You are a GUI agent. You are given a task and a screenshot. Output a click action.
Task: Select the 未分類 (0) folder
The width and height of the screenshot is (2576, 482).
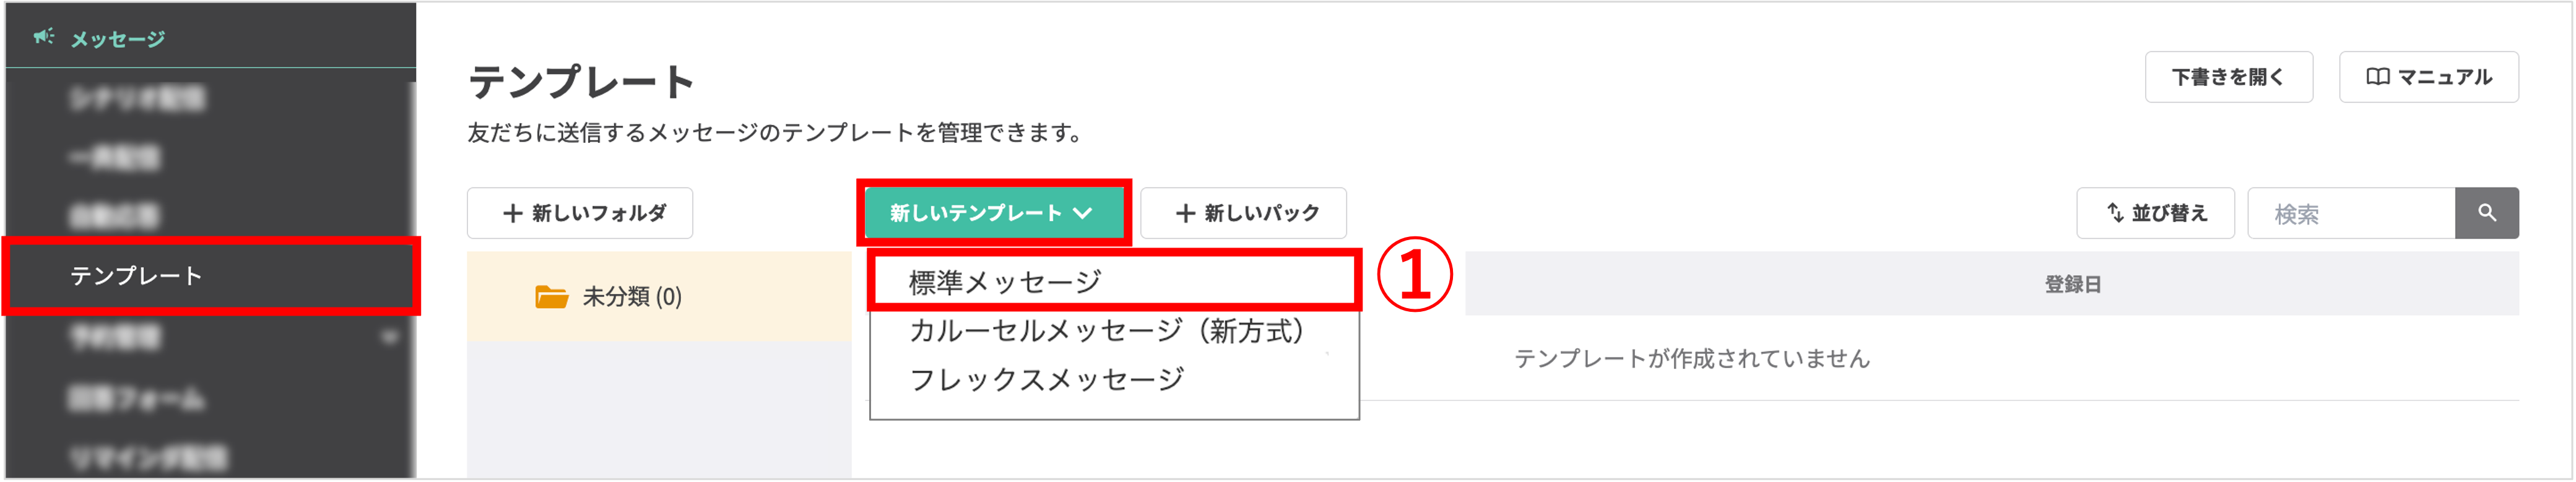(x=631, y=297)
